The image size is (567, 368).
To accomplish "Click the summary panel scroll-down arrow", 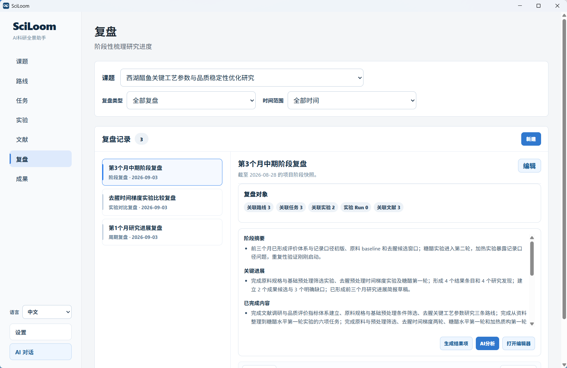I will pyautogui.click(x=532, y=324).
